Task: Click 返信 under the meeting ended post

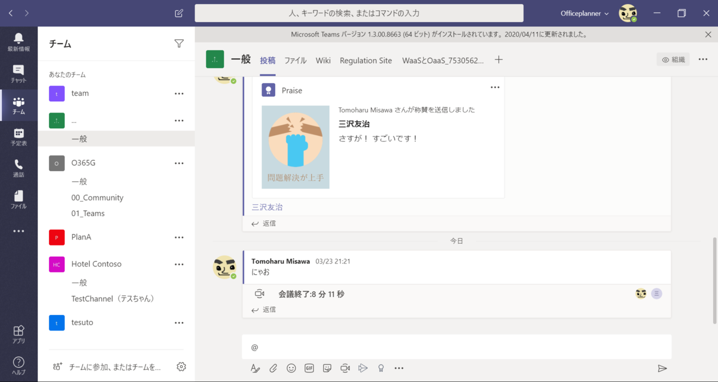Action: 264,310
